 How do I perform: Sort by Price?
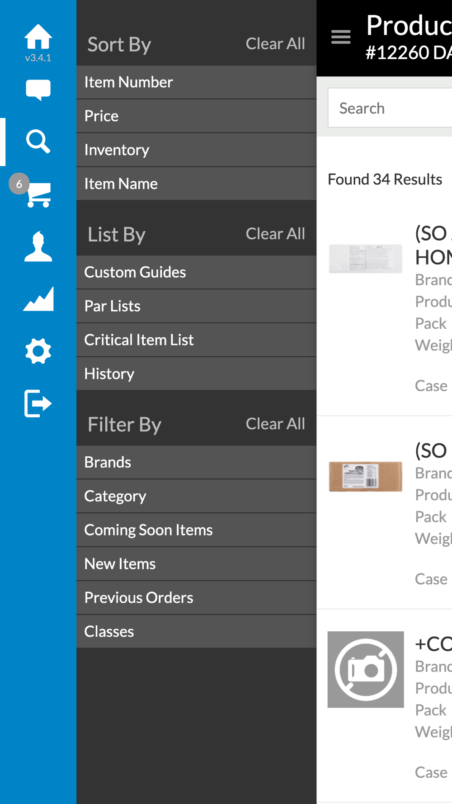(x=196, y=116)
